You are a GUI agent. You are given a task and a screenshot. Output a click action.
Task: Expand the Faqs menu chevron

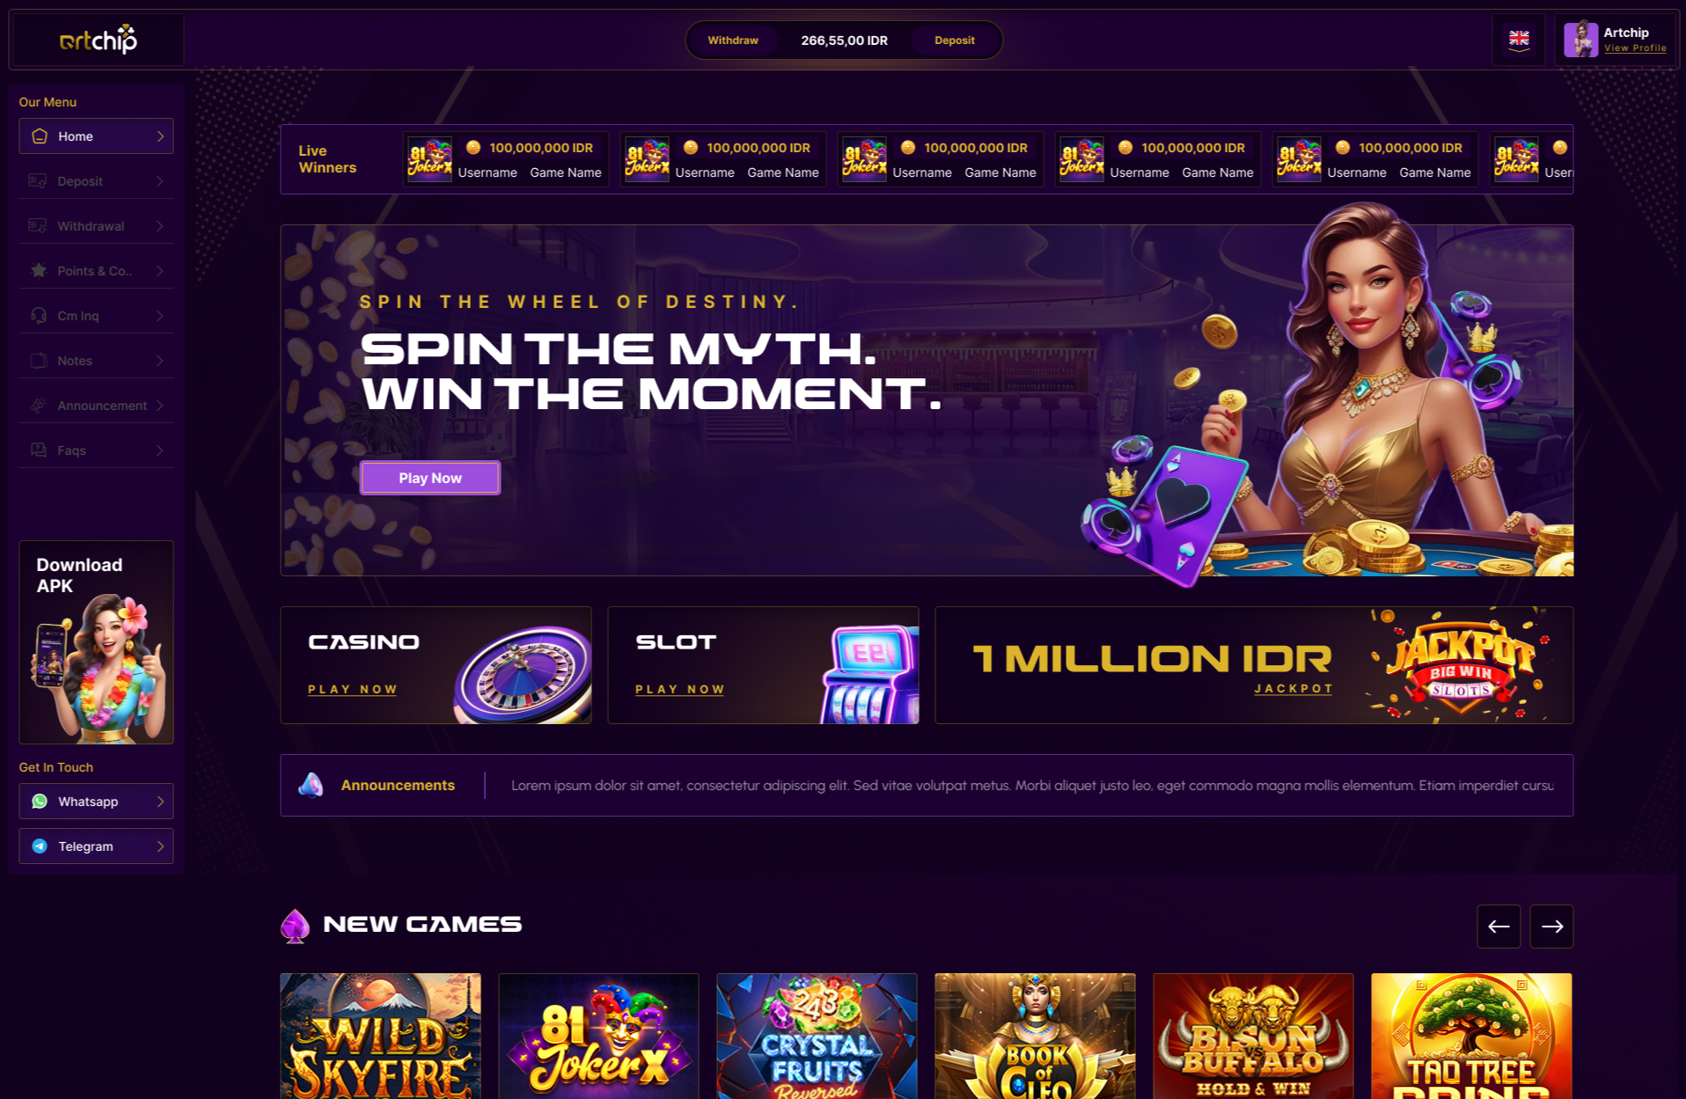pyautogui.click(x=160, y=451)
